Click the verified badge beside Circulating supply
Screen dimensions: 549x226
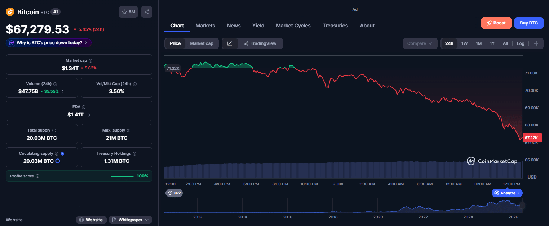click(62, 153)
